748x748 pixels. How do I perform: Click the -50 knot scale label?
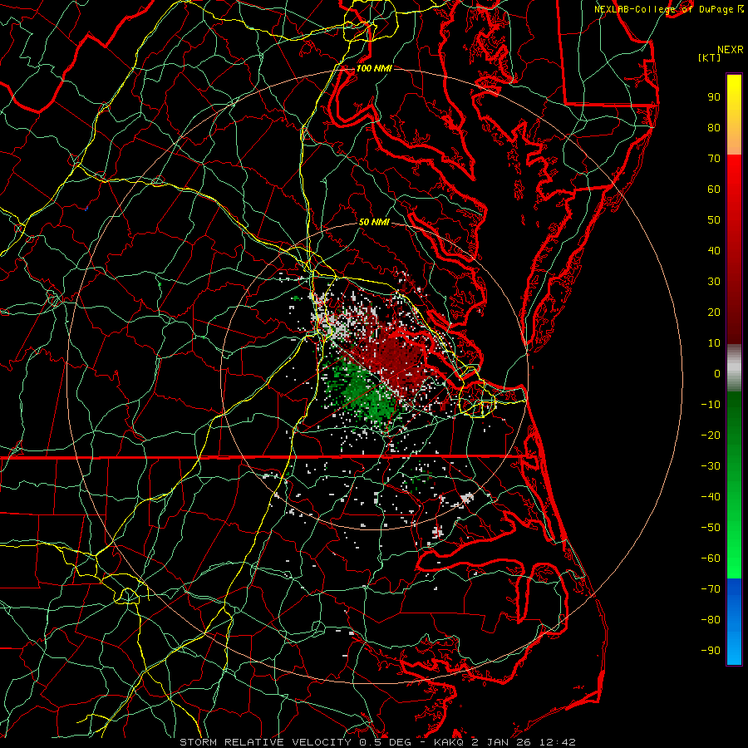pyautogui.click(x=711, y=528)
